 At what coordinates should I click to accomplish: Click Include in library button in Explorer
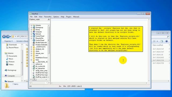tap(22, 41)
